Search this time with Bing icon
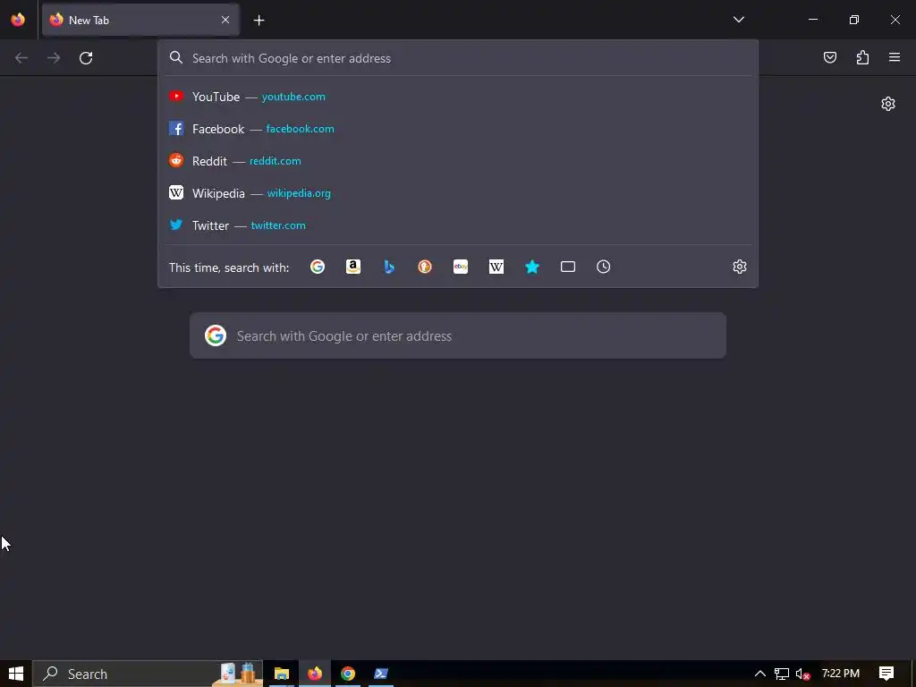The height and width of the screenshot is (687, 916). [389, 267]
